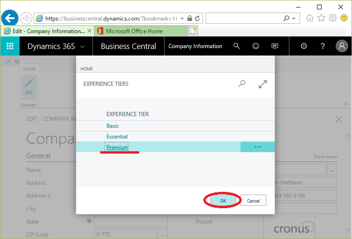Open Business Central search magnifier

click(237, 46)
